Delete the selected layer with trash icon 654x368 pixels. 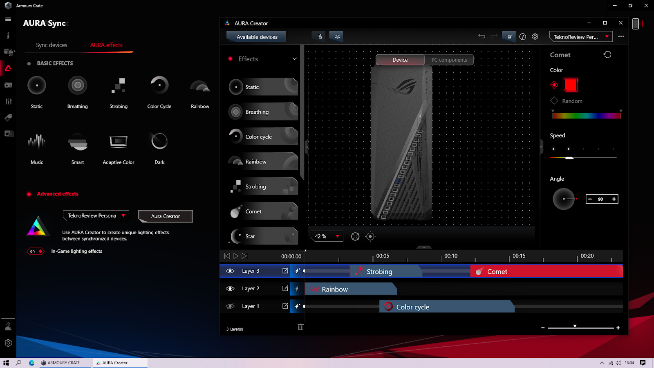tap(301, 327)
